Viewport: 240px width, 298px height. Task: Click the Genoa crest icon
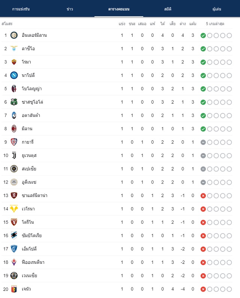[14, 289]
